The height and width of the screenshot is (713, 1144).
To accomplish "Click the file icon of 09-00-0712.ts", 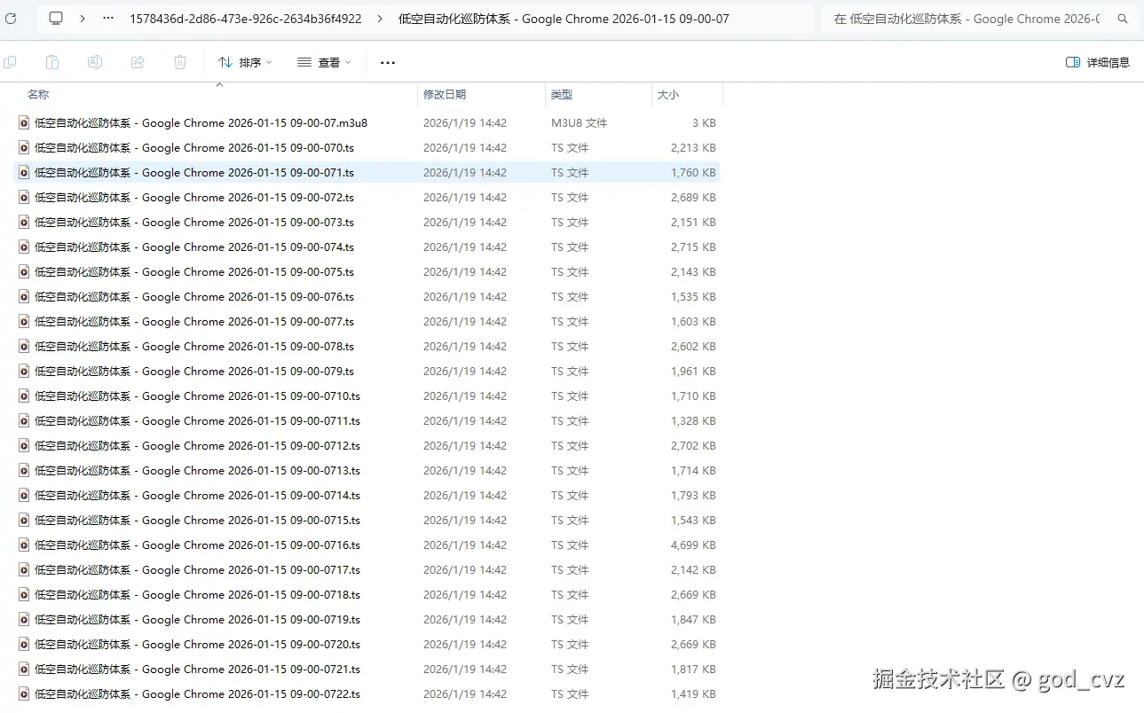I will 24,446.
